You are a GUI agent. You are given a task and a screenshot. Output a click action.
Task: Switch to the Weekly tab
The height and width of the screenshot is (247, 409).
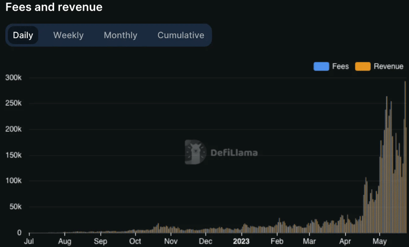[69, 35]
